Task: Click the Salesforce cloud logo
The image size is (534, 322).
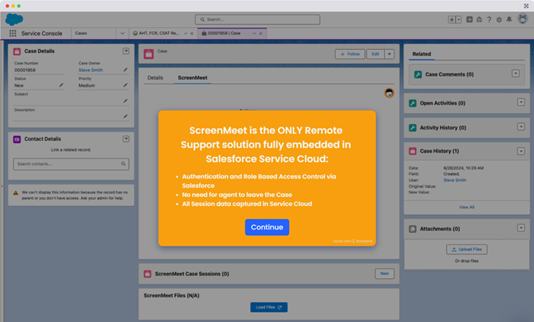Action: 14,19
